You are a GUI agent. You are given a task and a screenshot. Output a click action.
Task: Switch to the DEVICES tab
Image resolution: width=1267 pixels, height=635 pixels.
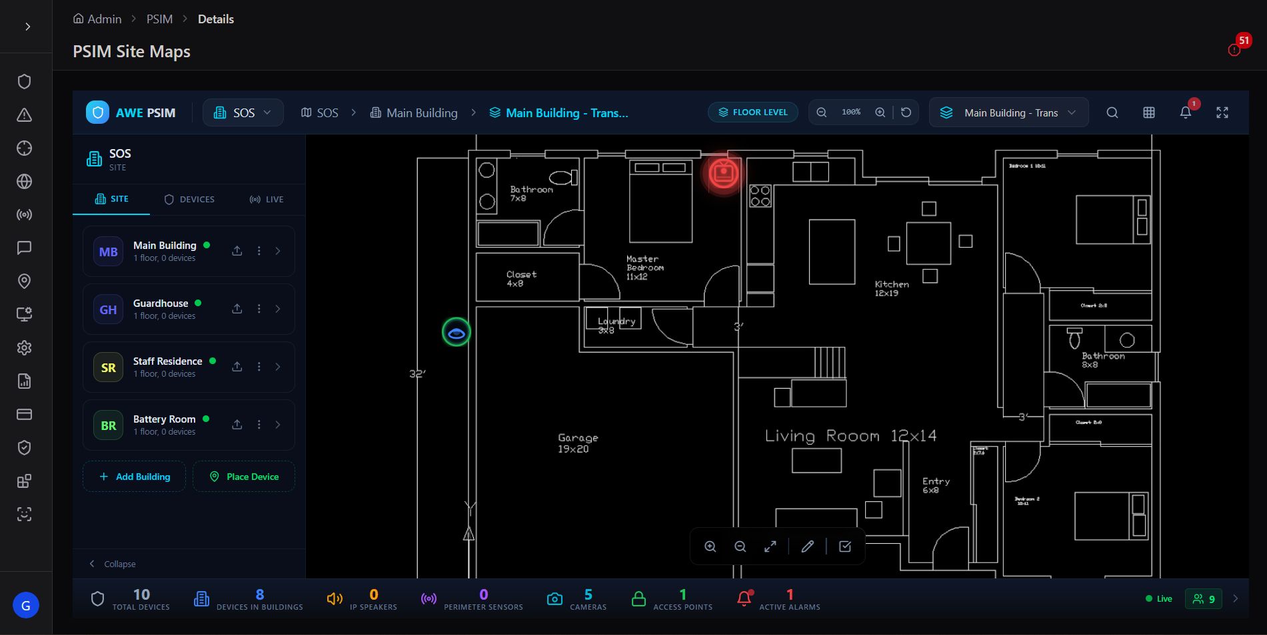click(x=189, y=199)
